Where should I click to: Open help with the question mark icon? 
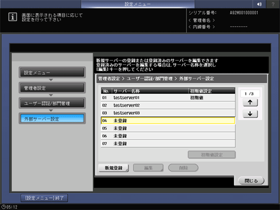click(x=273, y=4)
